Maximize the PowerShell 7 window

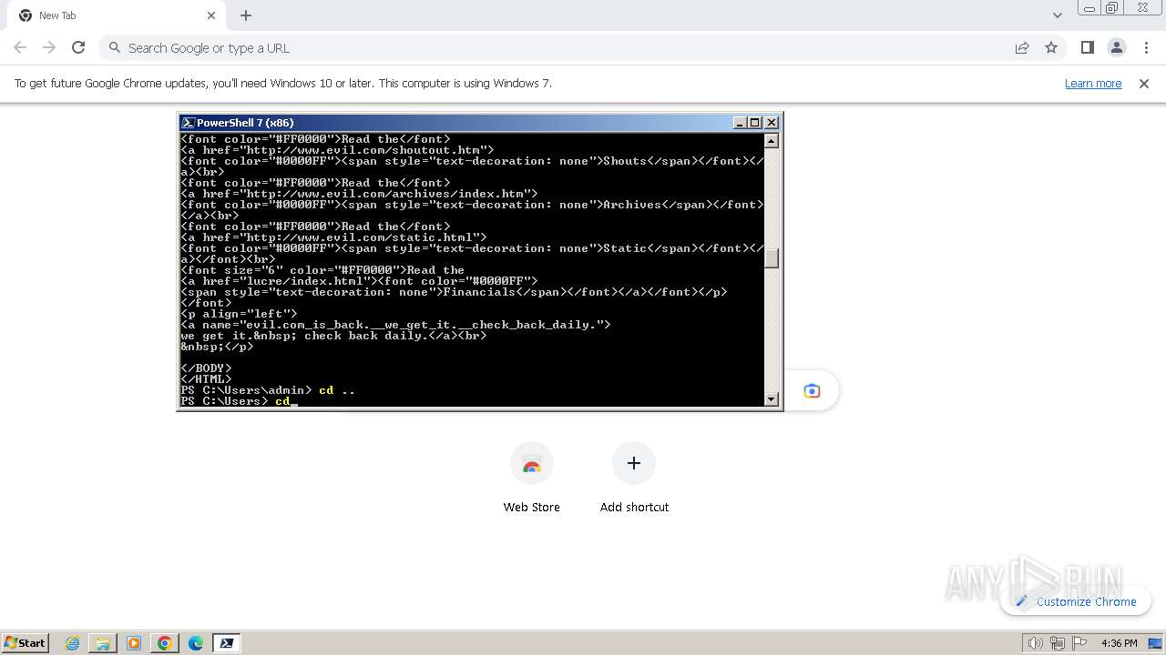point(754,123)
